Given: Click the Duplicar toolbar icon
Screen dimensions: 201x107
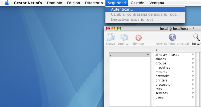Looking at the screenshot, I should 124,37.
